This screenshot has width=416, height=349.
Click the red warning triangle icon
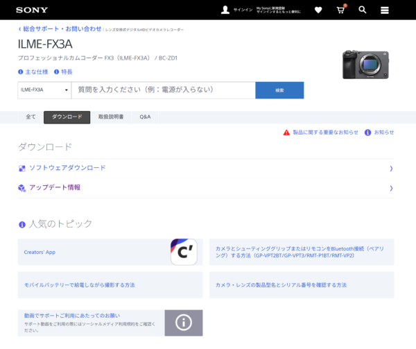pyautogui.click(x=286, y=133)
